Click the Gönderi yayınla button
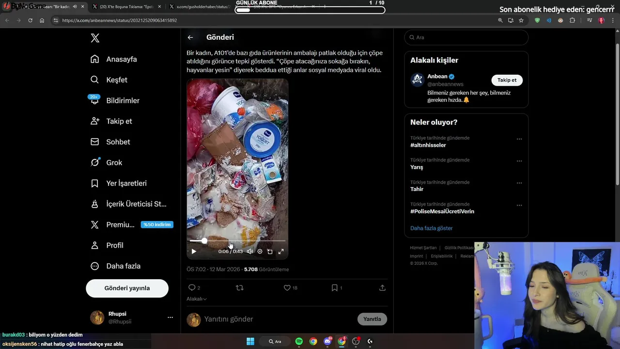Screen dimensions: 620x349 pyautogui.click(x=127, y=288)
